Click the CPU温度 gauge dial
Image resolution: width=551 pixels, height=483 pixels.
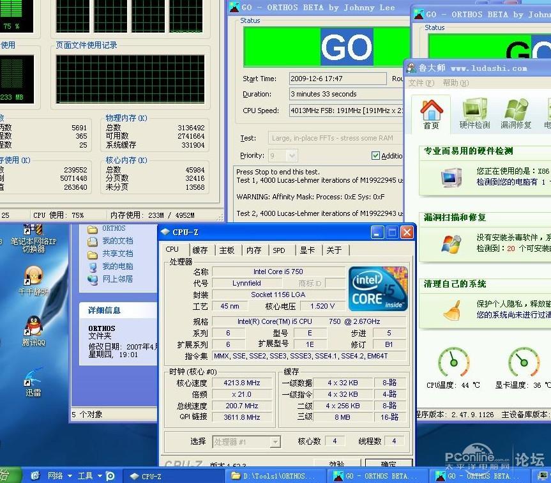coord(453,362)
